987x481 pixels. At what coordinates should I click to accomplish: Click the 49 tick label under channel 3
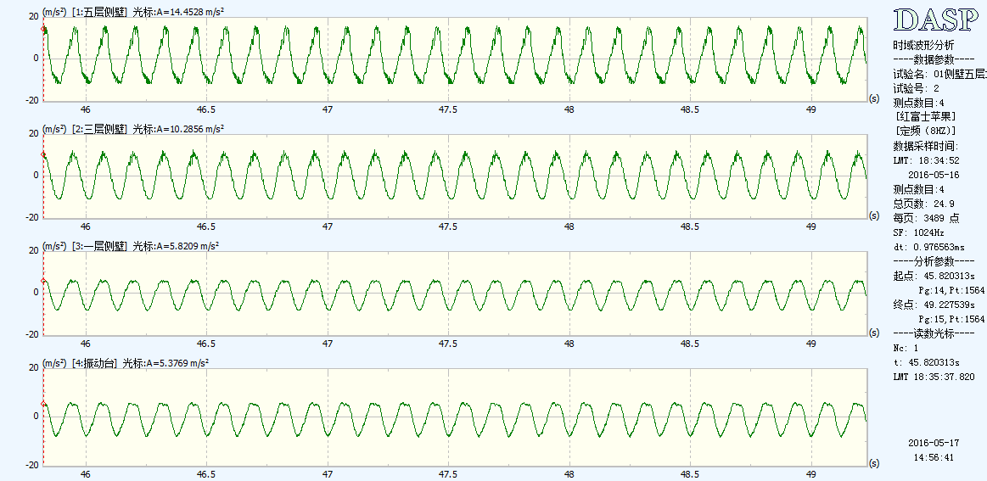810,344
